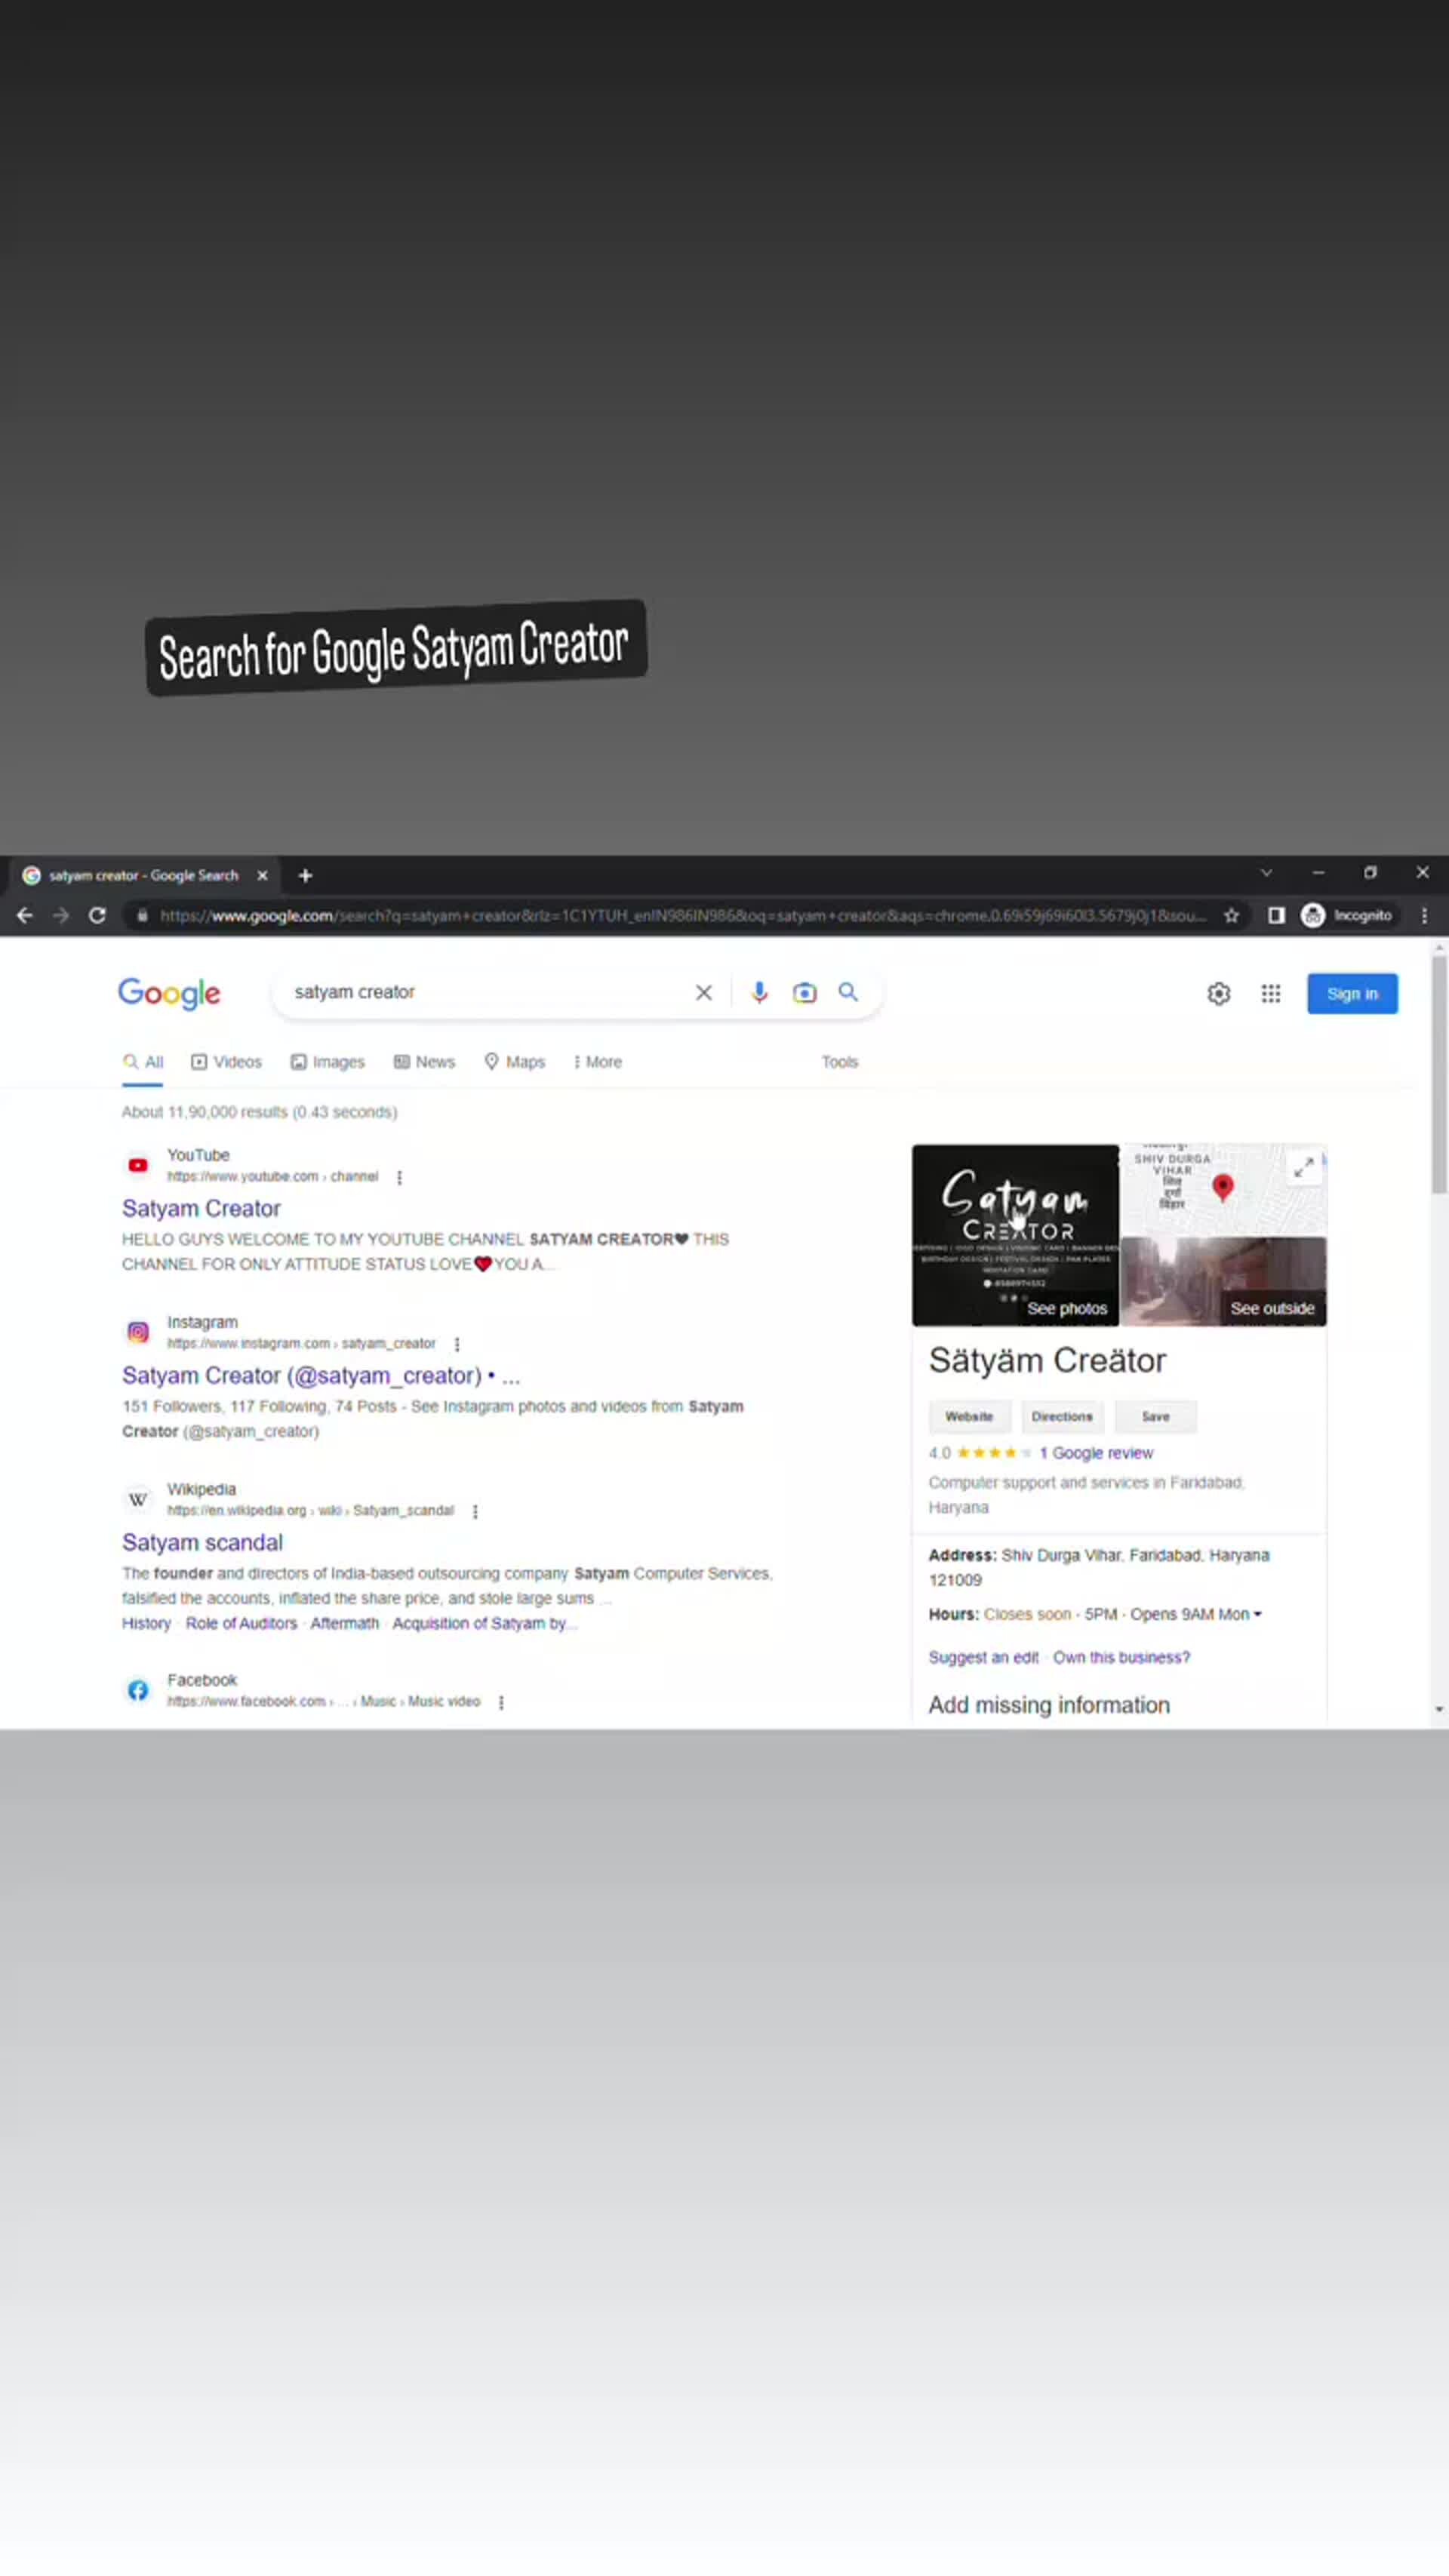Viewport: 1449px width, 2576px height.
Task: Expand the business hours dropdown
Action: pyautogui.click(x=1257, y=1614)
